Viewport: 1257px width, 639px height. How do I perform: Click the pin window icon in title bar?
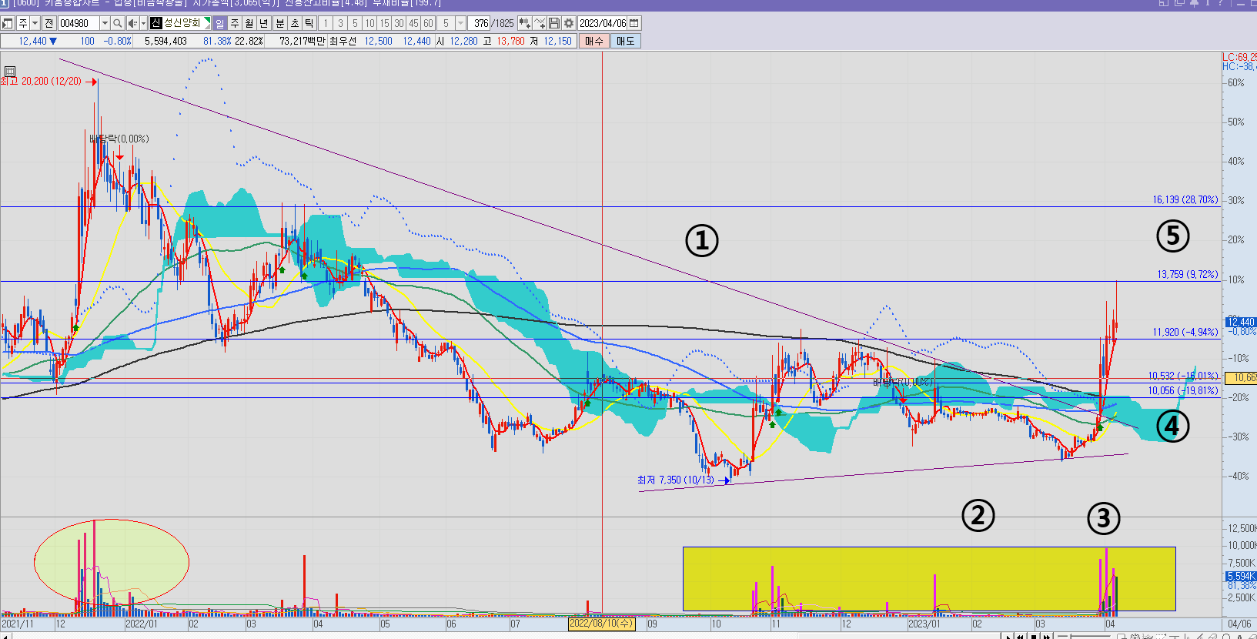tap(1194, 3)
